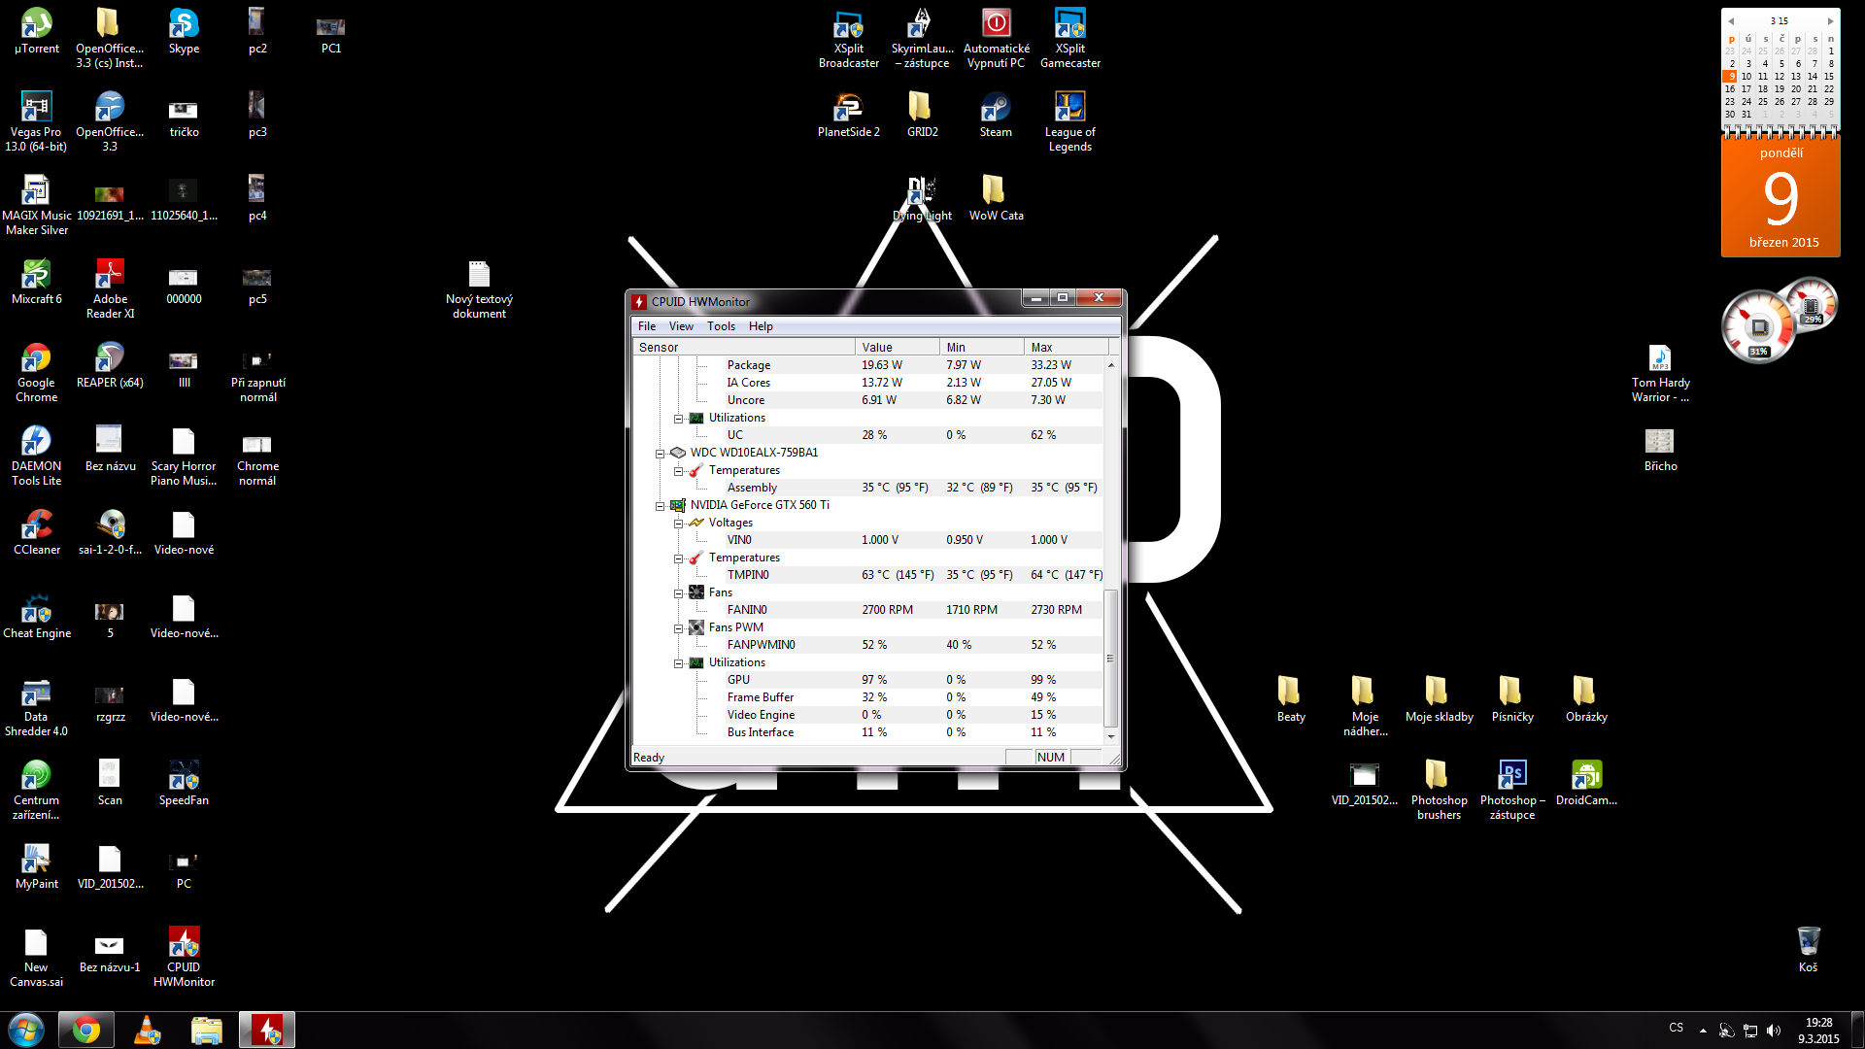Collapse the Fans PWM node
This screenshot has width=1865, height=1049.
point(678,628)
